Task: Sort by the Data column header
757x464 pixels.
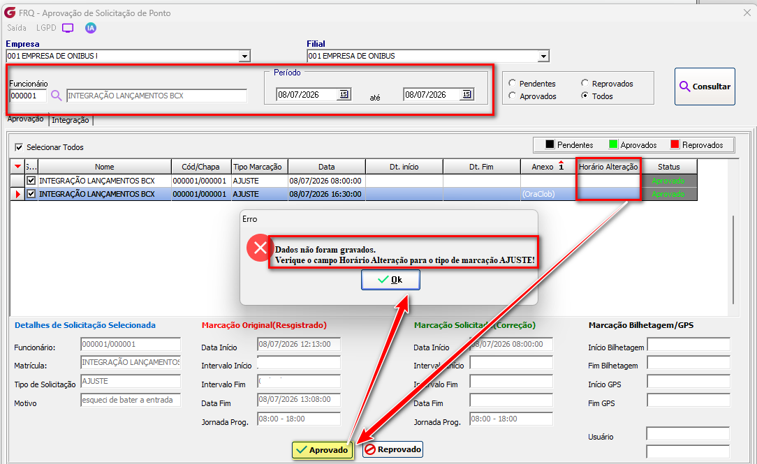Action: pos(326,167)
